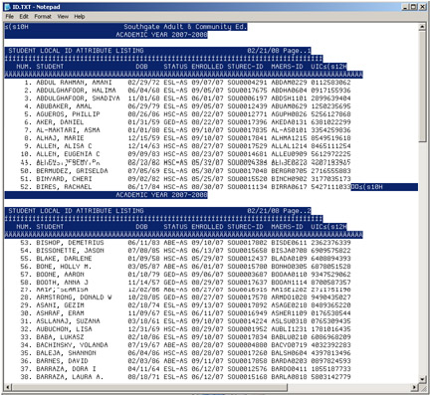Click the name 'ABDULGHAFOOR, SHADIYA'
430x395 pixels.
click(x=78, y=99)
